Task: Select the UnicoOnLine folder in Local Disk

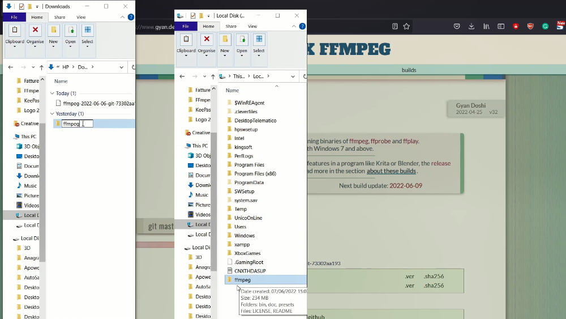Action: tap(248, 218)
